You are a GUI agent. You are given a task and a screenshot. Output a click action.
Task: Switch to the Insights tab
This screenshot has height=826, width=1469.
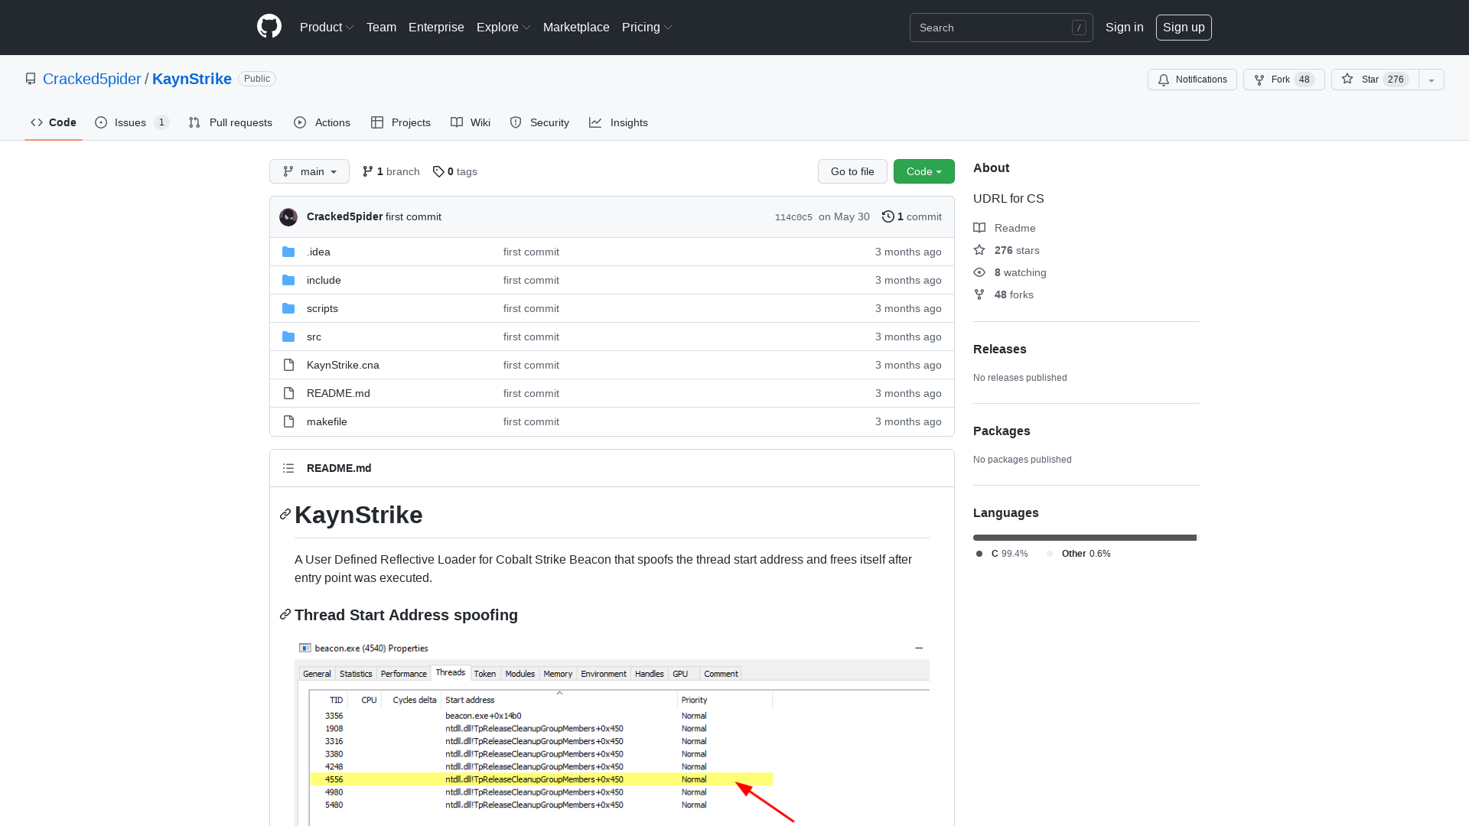618,122
